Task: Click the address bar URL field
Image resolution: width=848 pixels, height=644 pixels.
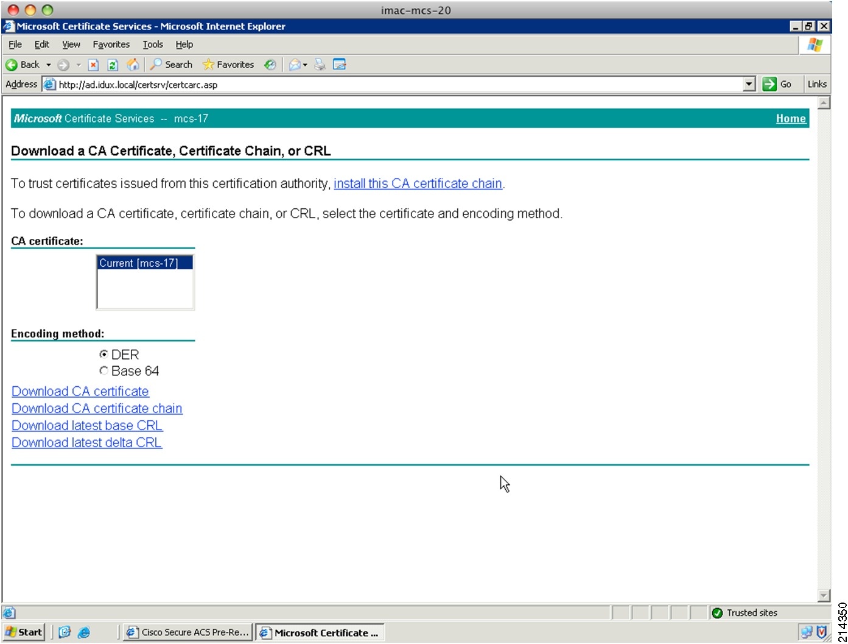Action: 399,85
